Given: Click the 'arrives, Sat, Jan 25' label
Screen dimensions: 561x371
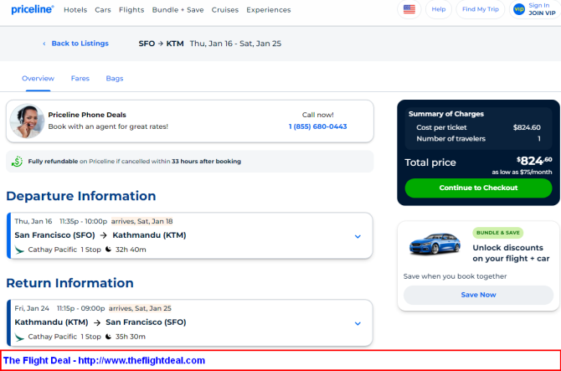Looking at the screenshot, I should [140, 308].
